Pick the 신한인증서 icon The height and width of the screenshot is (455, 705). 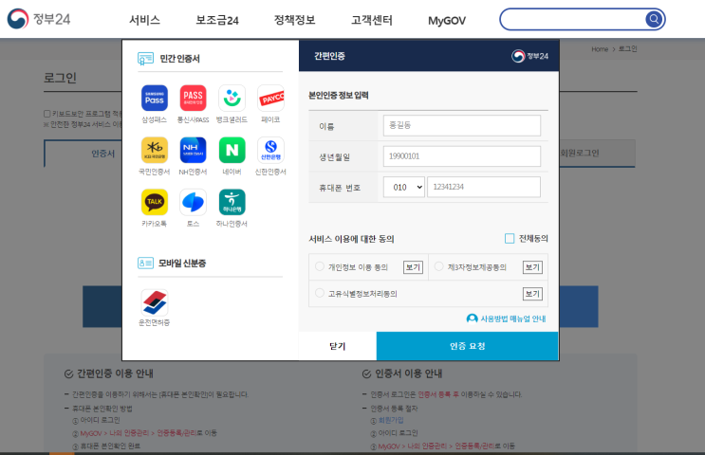(x=270, y=150)
